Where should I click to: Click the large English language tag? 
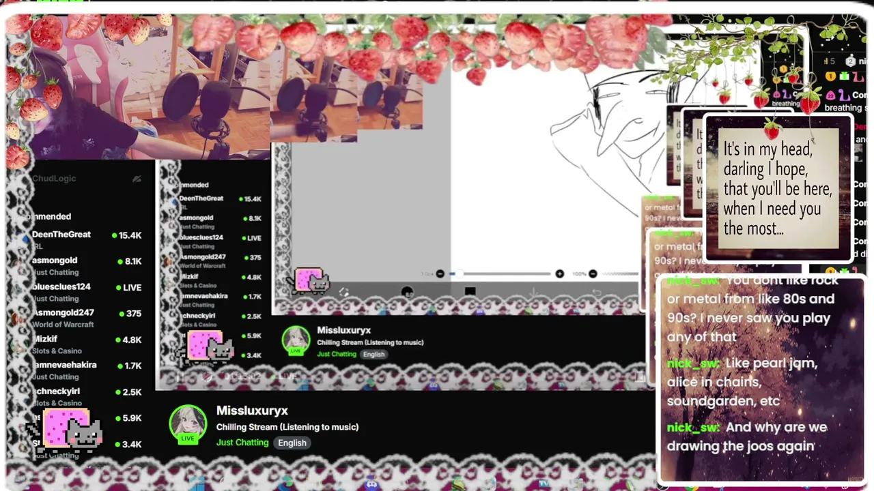292,443
